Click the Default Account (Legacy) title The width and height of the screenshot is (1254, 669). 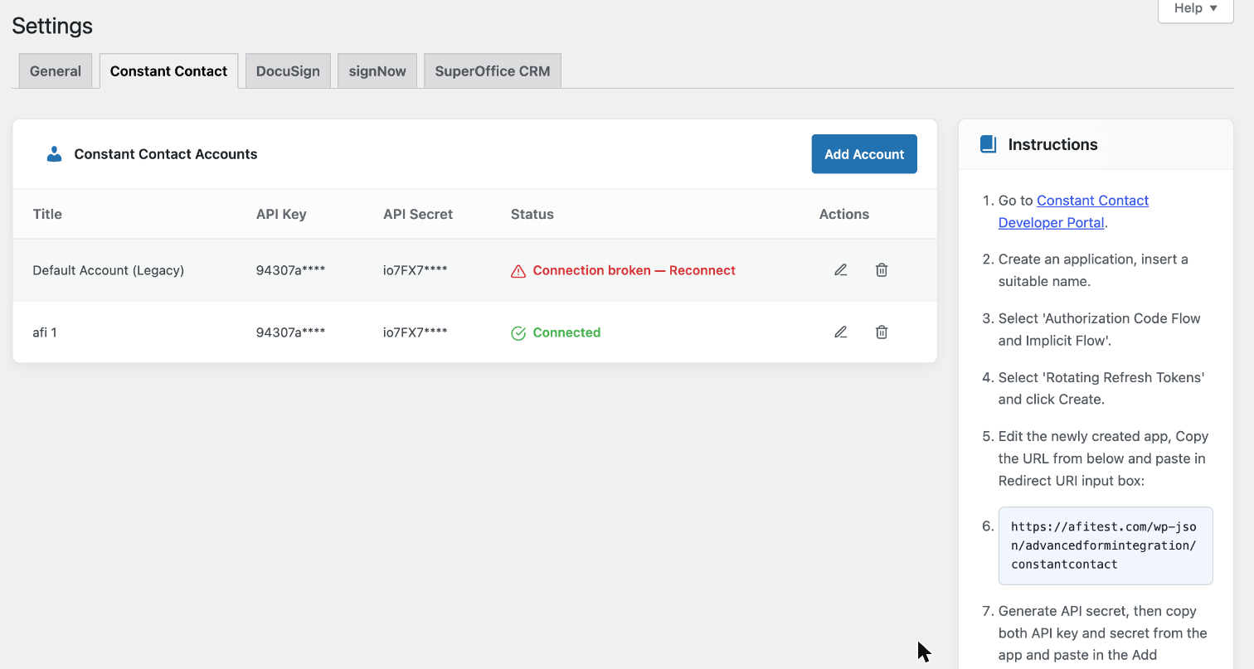pyautogui.click(x=108, y=270)
